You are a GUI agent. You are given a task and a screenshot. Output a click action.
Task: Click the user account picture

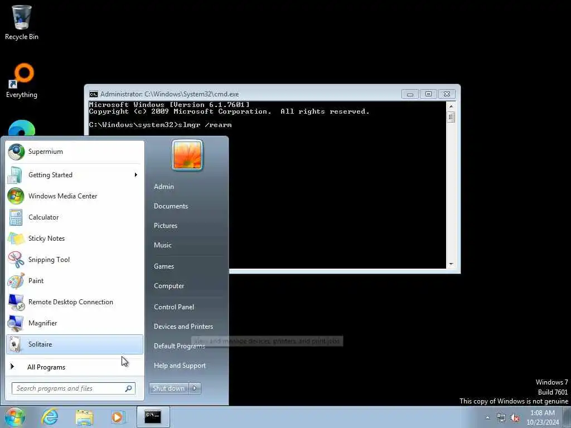click(x=187, y=155)
